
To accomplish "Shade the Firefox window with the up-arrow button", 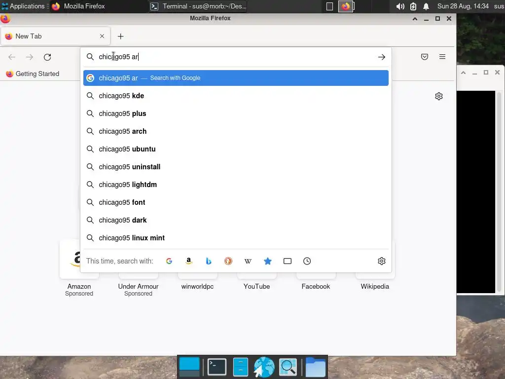I will point(415,19).
